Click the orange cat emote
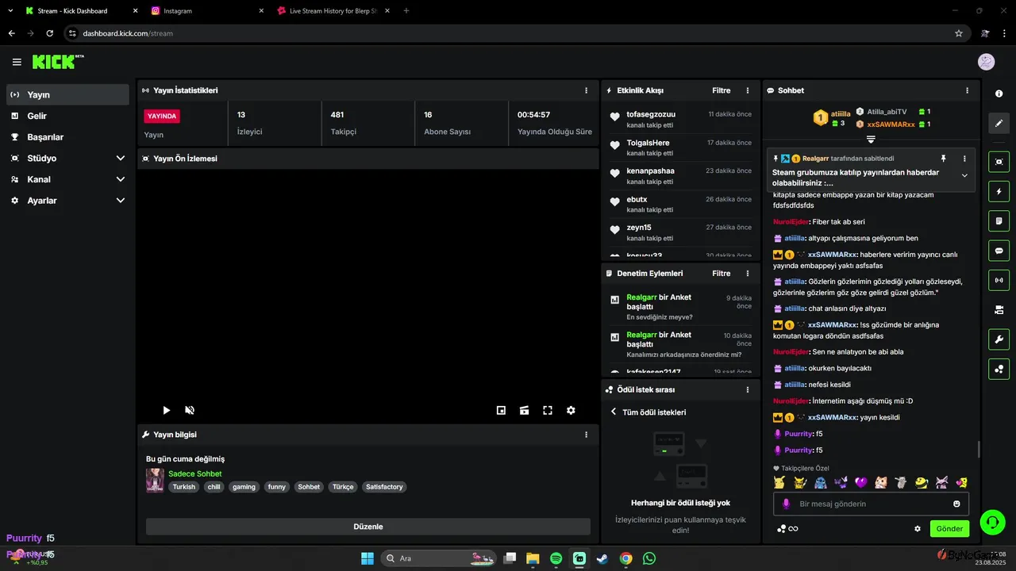The width and height of the screenshot is (1016, 571). coord(881,482)
